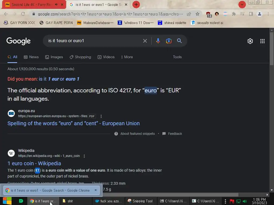
Task: Open Chrome's three-dot menu
Action: [x=268, y=14]
